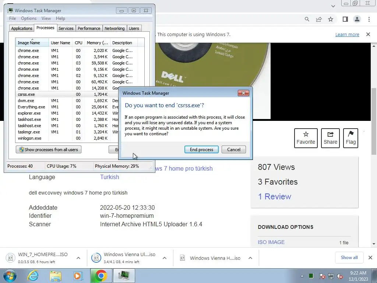Viewport: 377px width, 283px height.
Task: Close the csrss.exe confirmation dialog
Action: [243, 93]
